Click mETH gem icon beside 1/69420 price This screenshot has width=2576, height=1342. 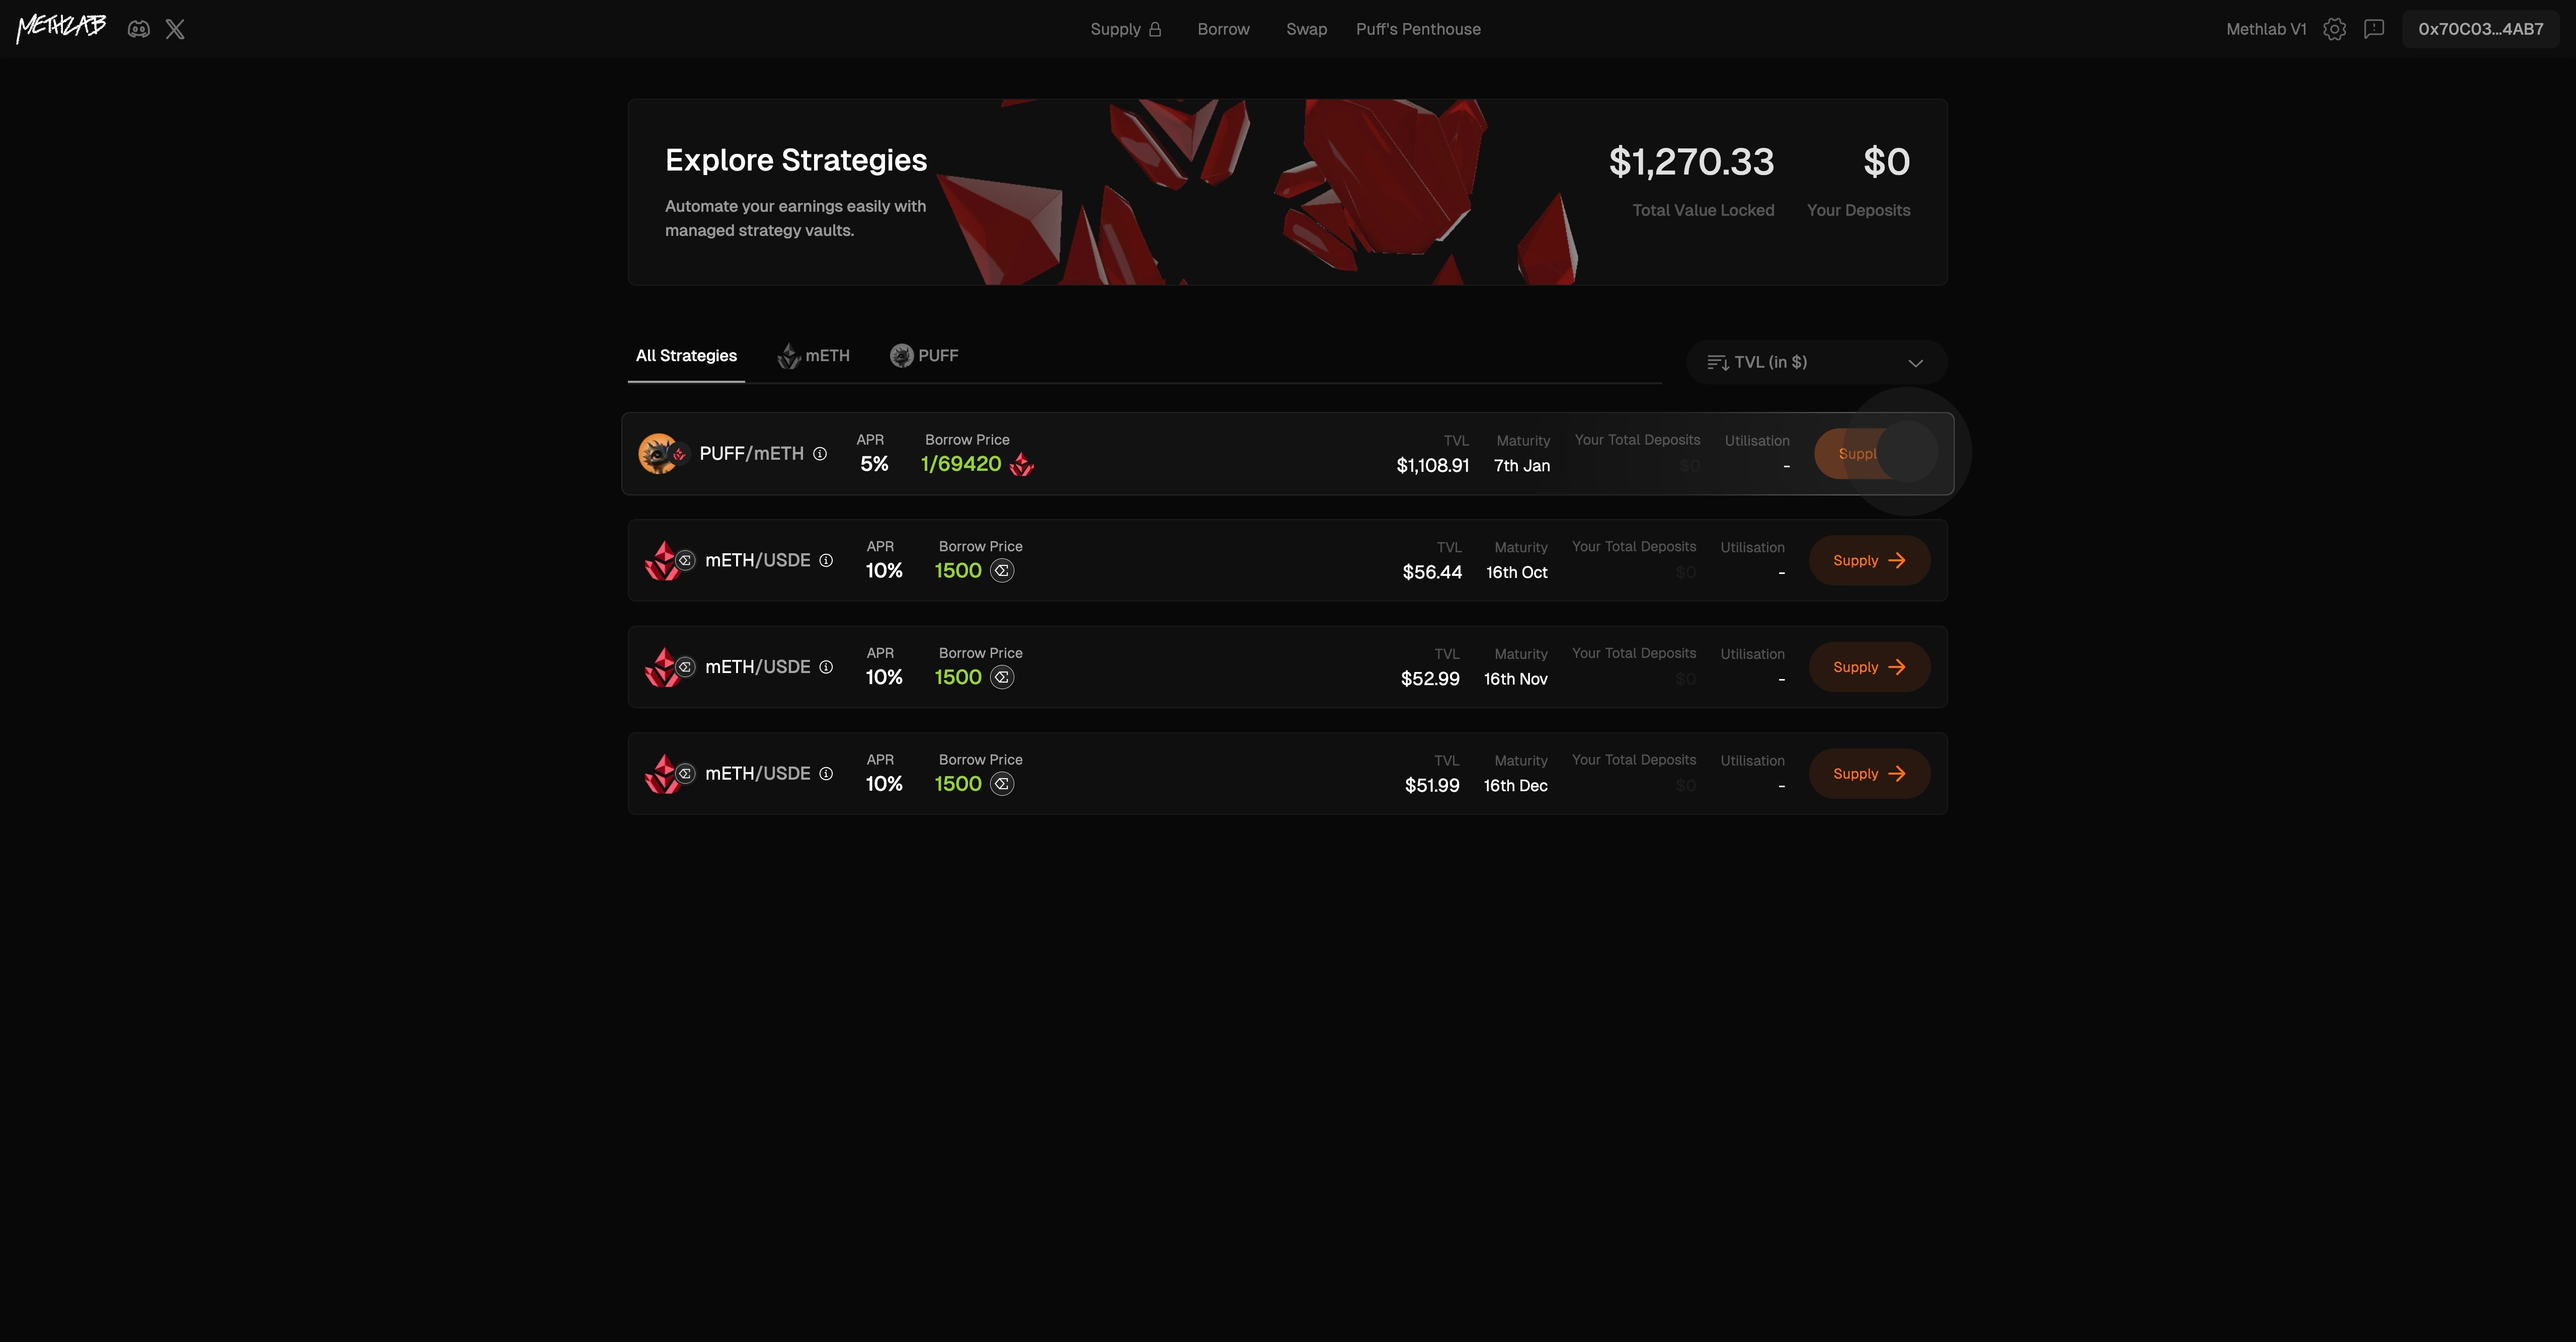1022,464
